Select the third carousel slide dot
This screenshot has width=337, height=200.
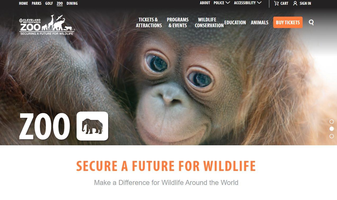coord(331,136)
